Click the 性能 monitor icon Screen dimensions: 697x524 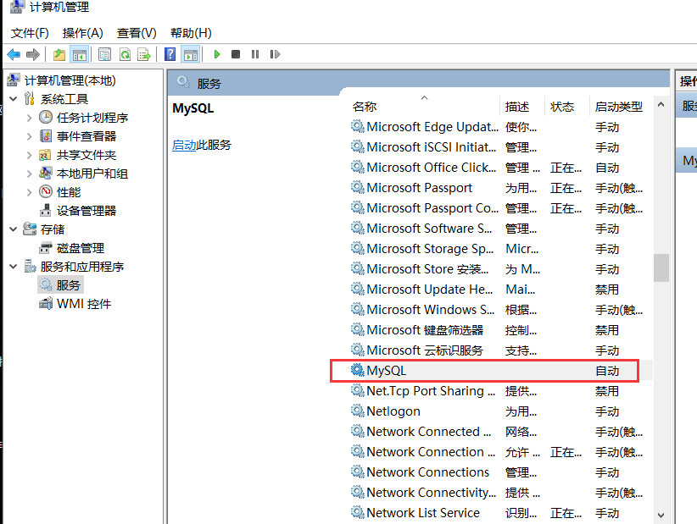(x=45, y=191)
